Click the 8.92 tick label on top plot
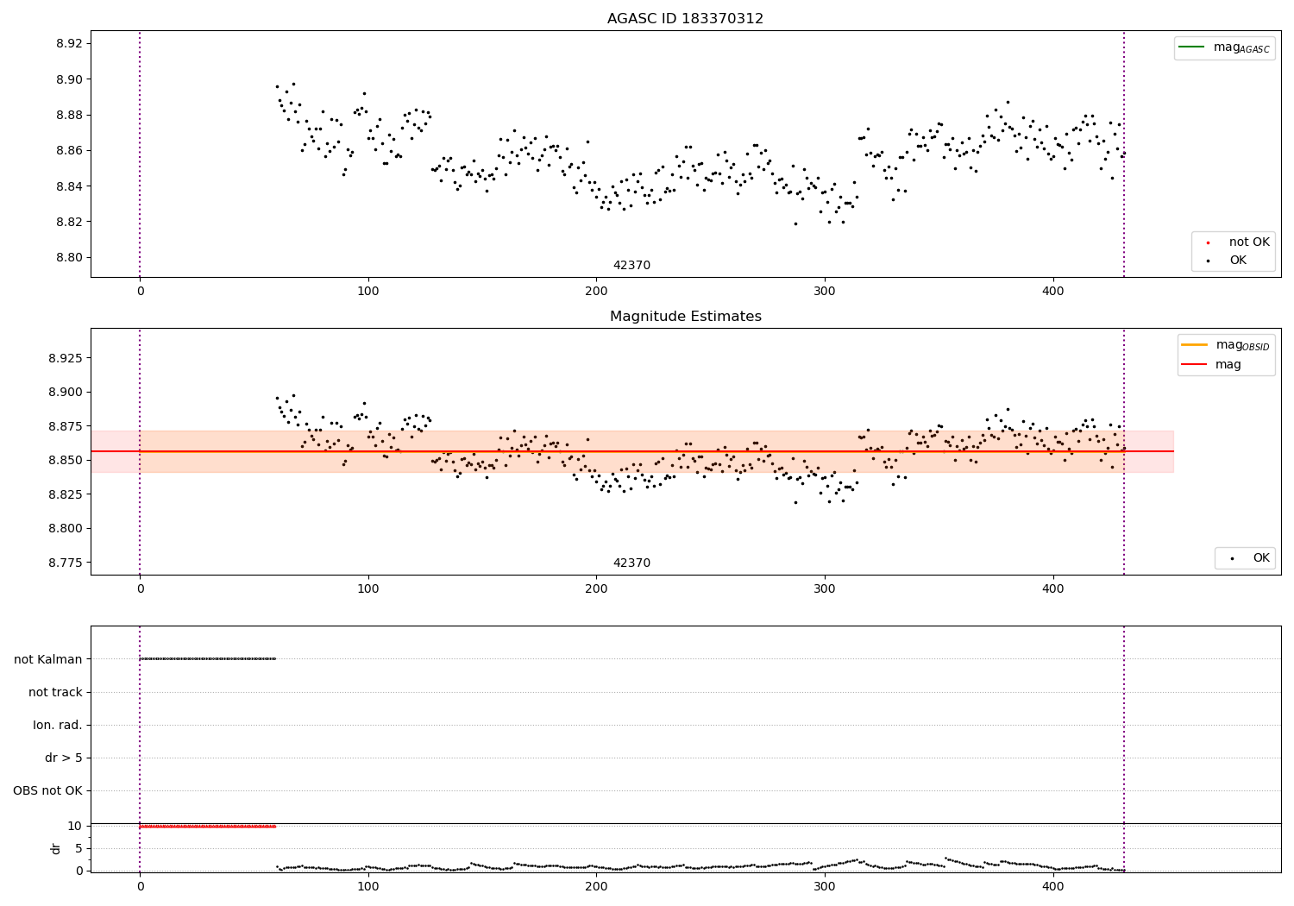The image size is (1294, 906). coord(68,44)
